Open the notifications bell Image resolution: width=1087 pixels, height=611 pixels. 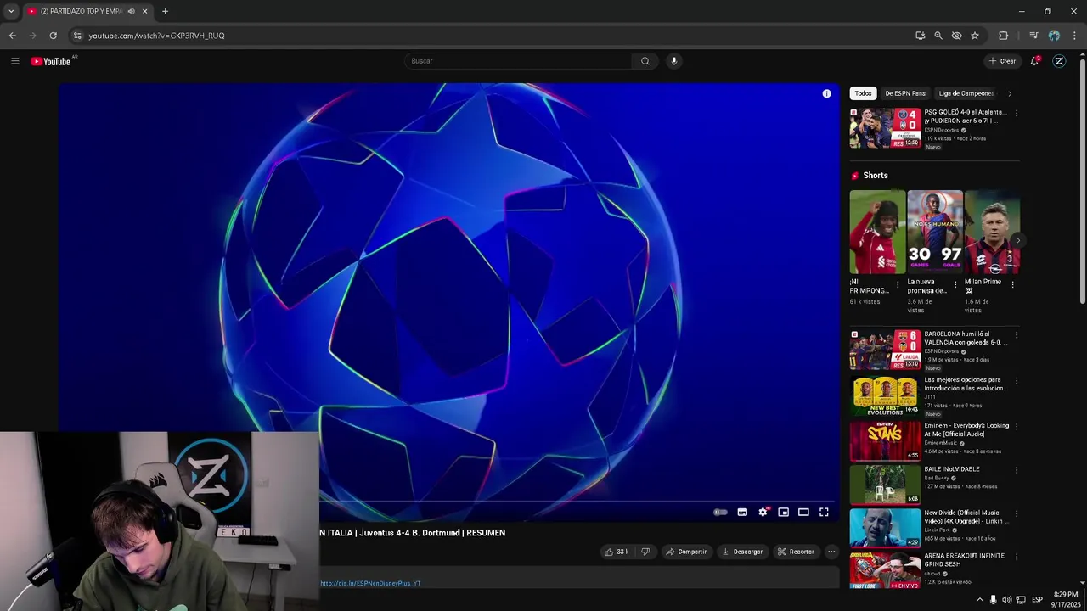(1035, 61)
